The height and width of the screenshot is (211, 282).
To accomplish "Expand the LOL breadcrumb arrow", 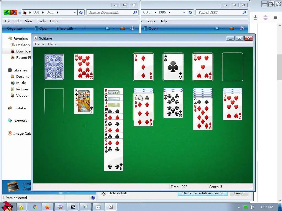I will 43,12.
